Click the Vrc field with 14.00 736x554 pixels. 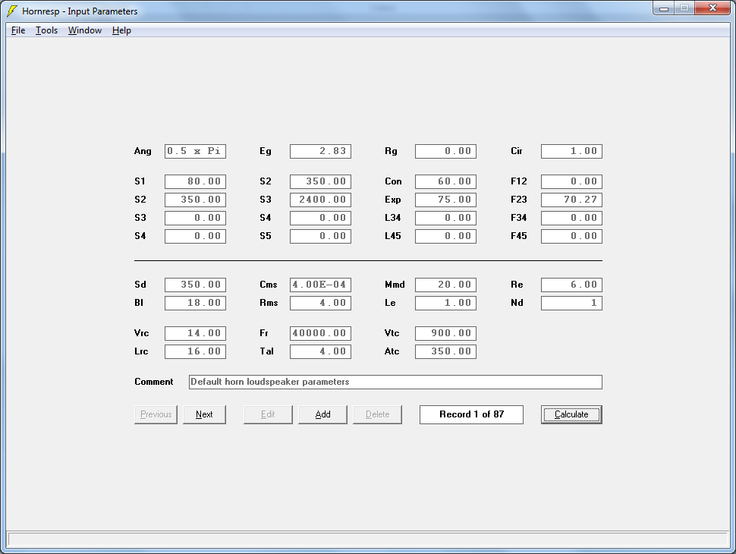tap(195, 333)
